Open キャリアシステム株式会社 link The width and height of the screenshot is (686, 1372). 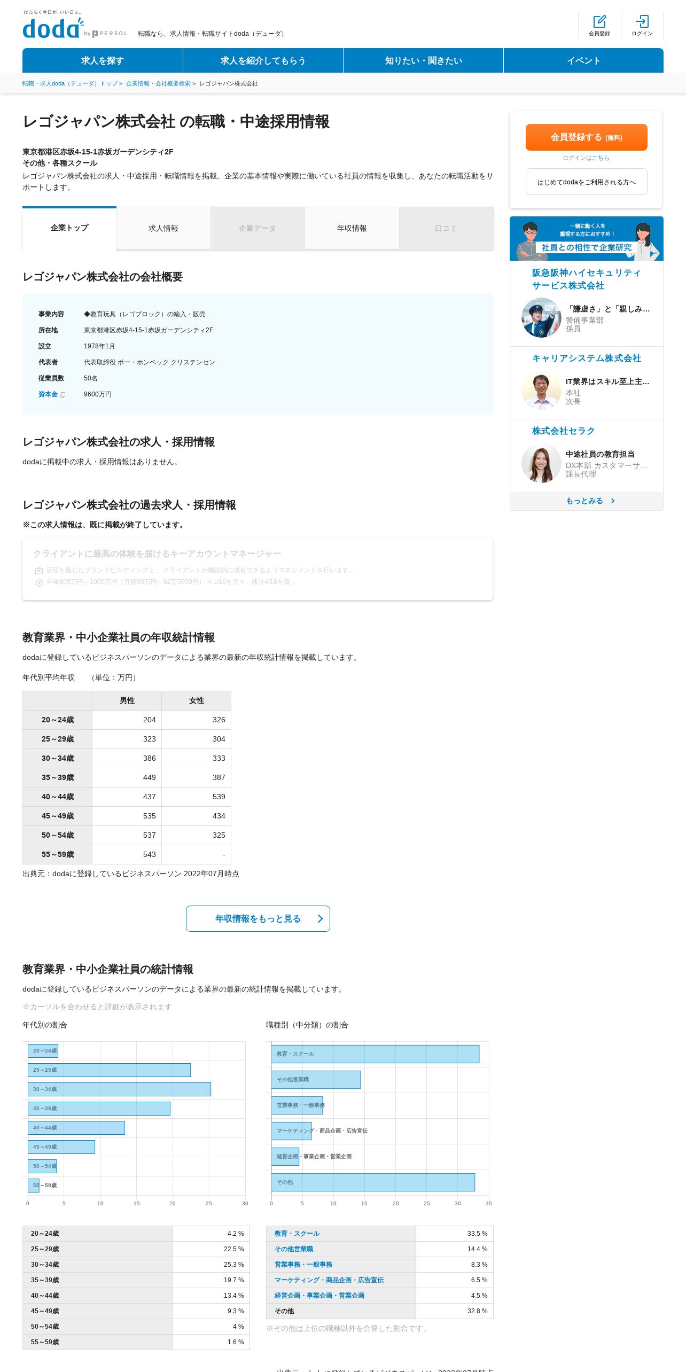coord(587,358)
